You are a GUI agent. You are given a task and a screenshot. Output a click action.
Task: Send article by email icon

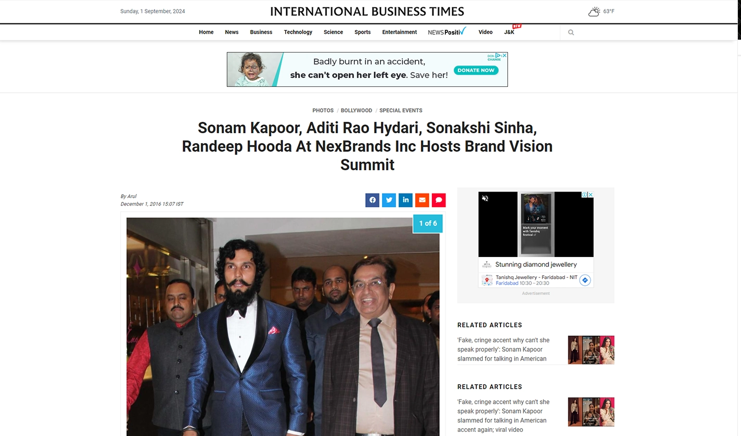click(422, 200)
